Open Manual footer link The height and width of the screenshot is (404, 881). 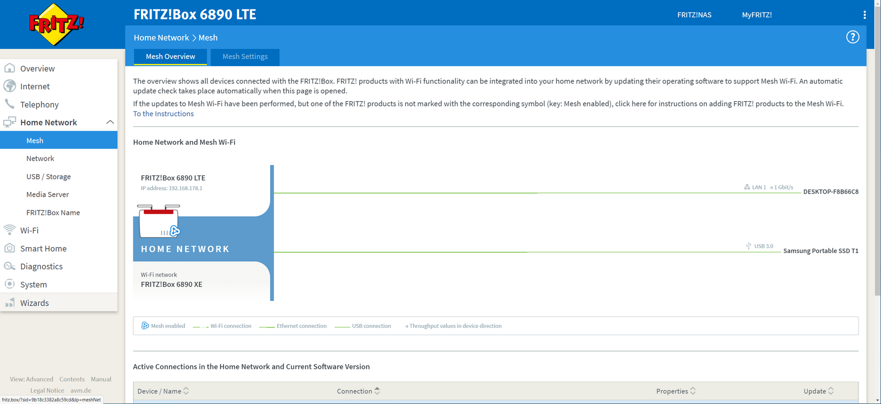[101, 379]
